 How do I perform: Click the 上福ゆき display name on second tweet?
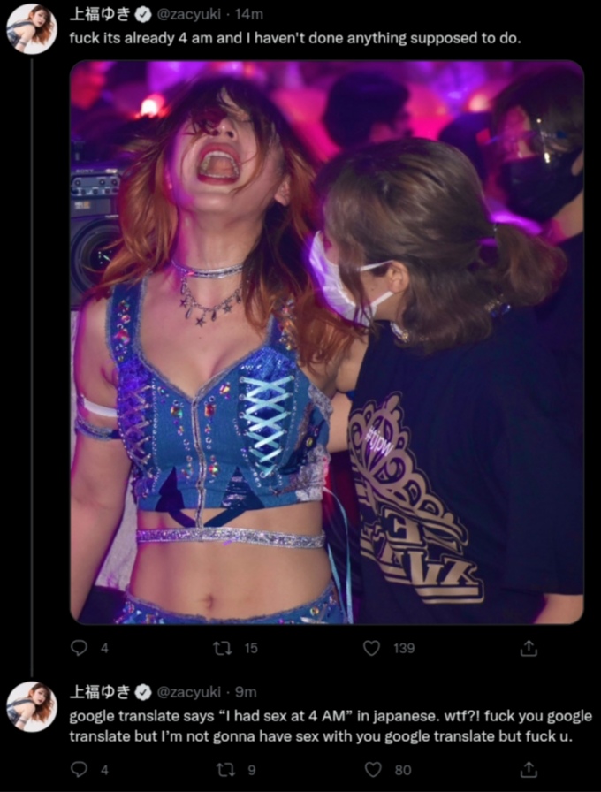pyautogui.click(x=100, y=692)
